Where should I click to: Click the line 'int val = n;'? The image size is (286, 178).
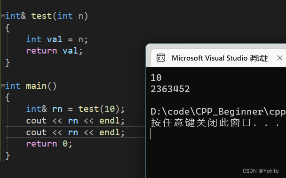57,39
